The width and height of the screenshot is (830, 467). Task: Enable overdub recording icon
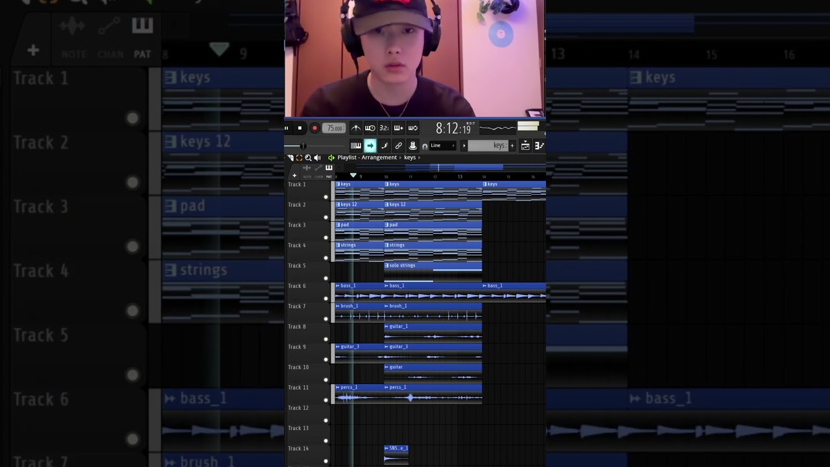tap(398, 128)
